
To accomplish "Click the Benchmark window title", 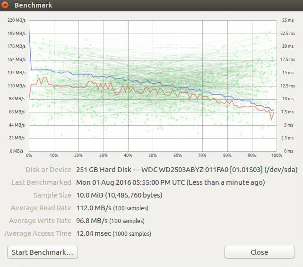I will [x=33, y=5].
